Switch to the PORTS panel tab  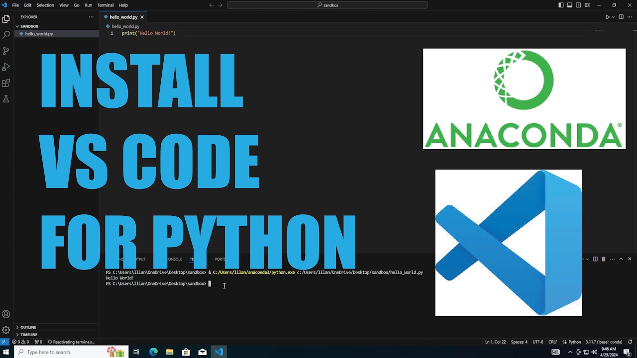click(220, 259)
